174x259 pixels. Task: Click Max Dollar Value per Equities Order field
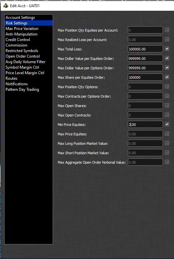[145, 58]
